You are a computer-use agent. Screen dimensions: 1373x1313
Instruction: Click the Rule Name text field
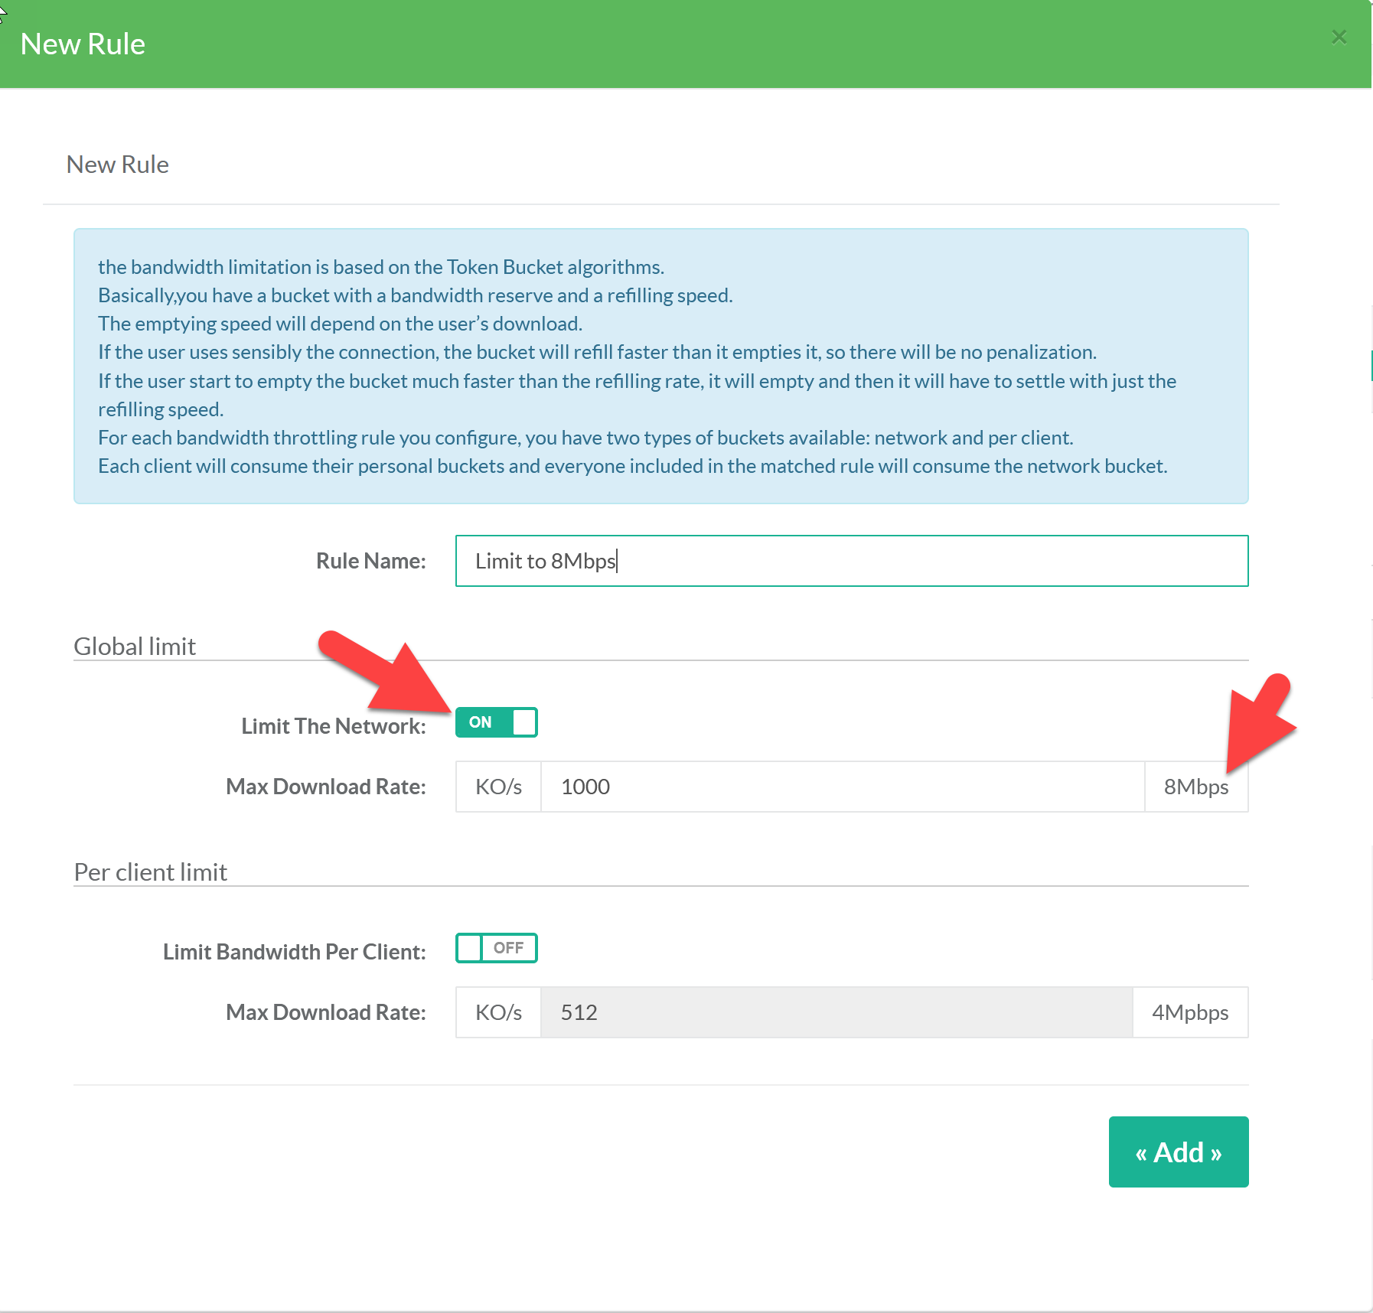coord(851,561)
